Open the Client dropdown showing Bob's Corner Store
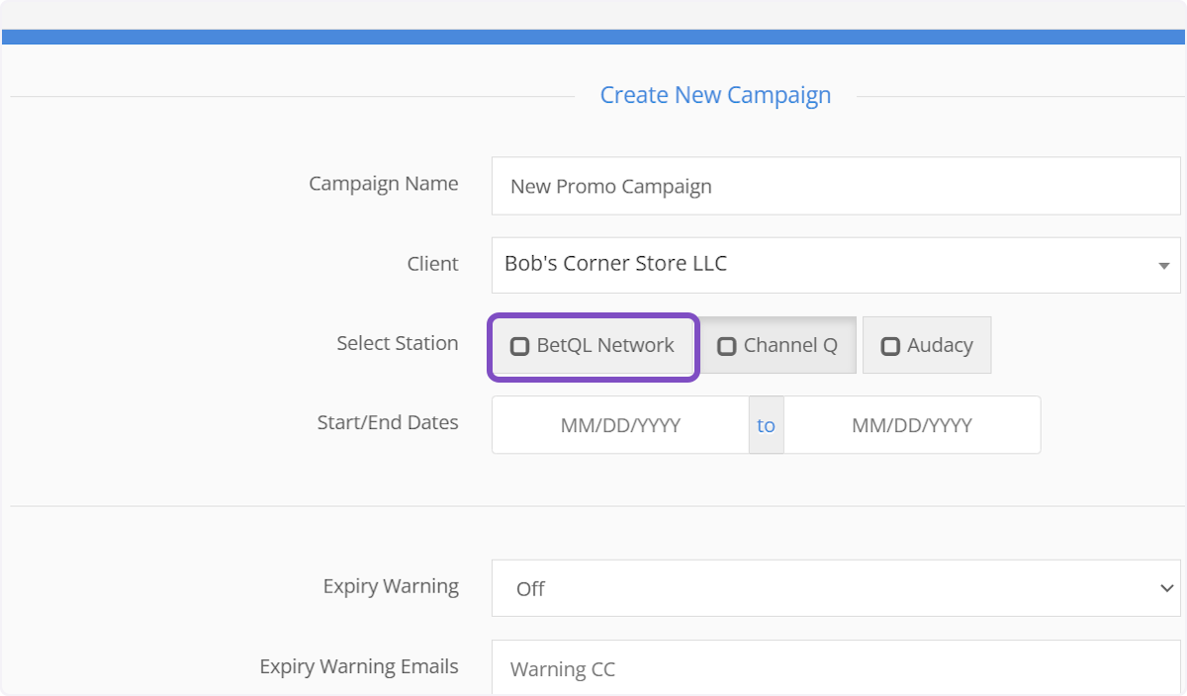 point(821,265)
